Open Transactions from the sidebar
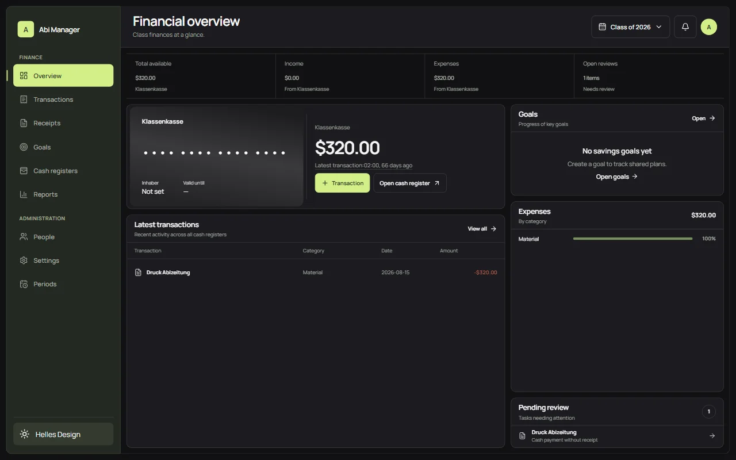The height and width of the screenshot is (460, 736). (63, 99)
